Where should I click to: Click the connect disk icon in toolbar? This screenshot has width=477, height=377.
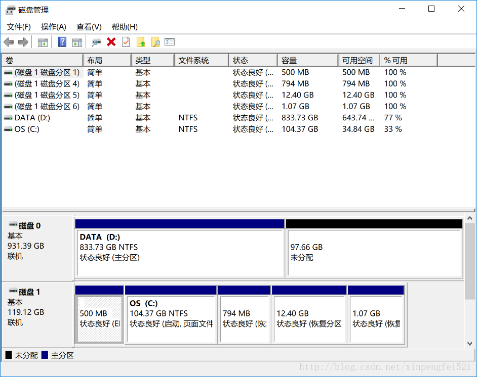[x=96, y=42]
